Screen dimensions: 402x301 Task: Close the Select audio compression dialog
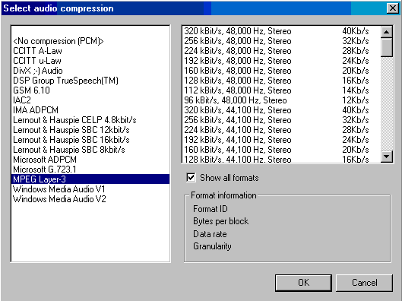tap(393, 8)
